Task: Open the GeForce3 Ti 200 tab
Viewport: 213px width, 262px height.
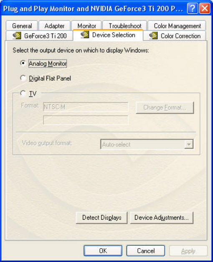Action: (x=40, y=36)
